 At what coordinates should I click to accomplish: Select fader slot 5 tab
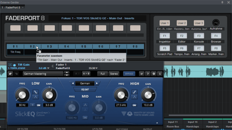[x=84, y=47]
